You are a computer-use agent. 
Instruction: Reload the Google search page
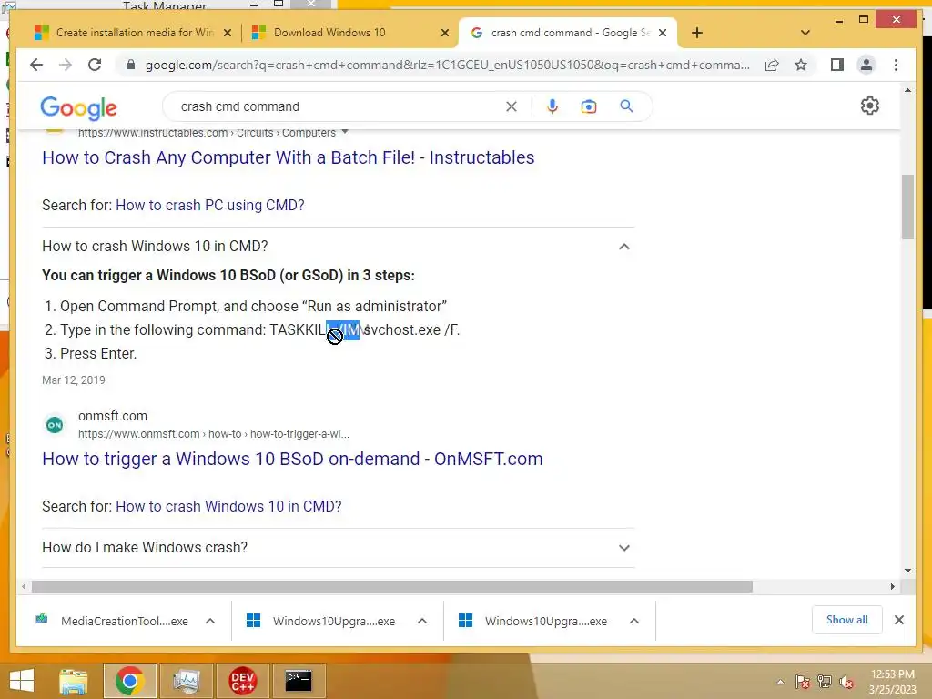[95, 65]
